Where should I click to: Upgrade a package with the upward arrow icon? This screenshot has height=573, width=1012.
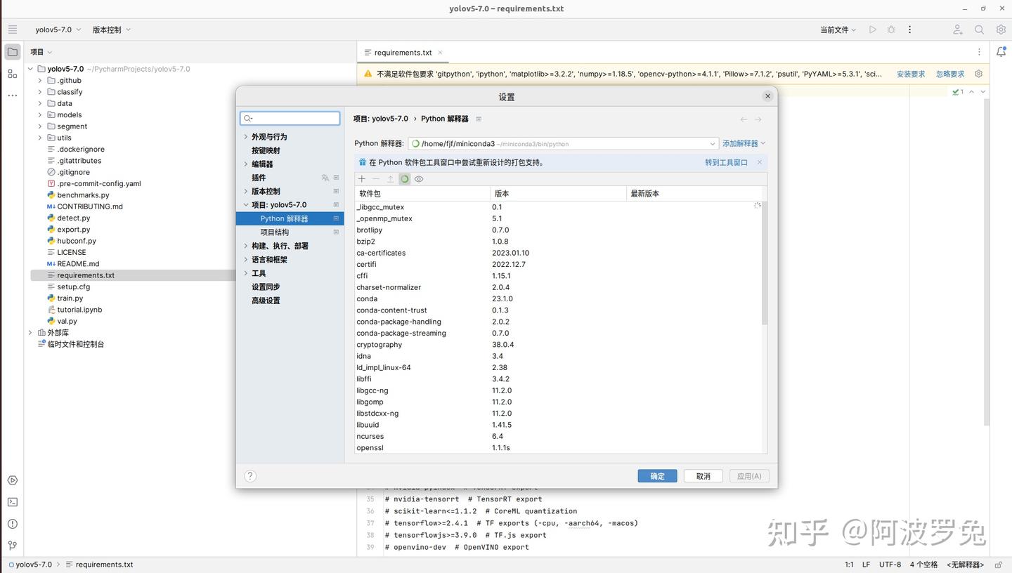(x=391, y=179)
